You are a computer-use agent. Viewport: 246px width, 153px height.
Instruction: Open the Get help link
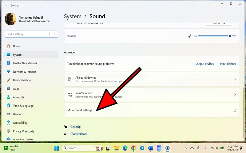(x=75, y=127)
